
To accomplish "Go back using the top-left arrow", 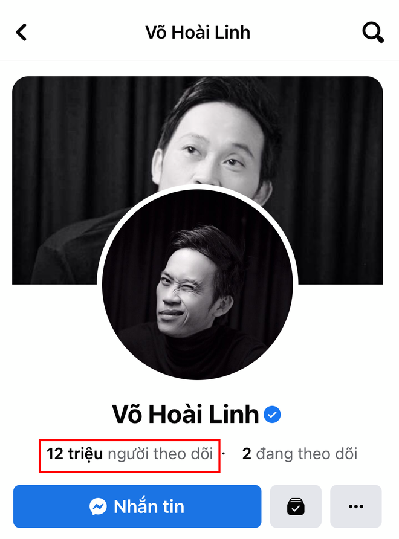I will pos(21,32).
